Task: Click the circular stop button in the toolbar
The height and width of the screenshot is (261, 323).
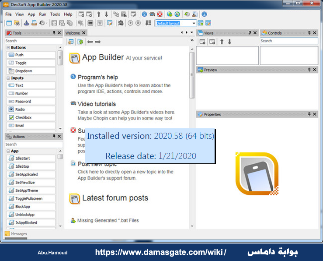Action: pos(138,23)
